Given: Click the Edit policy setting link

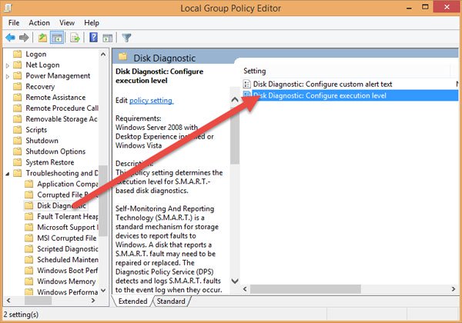Looking at the screenshot, I should point(152,101).
